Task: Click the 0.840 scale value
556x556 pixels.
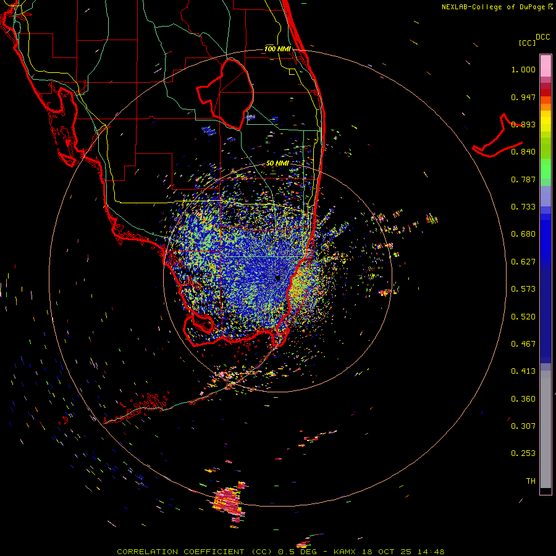Action: tap(523, 152)
